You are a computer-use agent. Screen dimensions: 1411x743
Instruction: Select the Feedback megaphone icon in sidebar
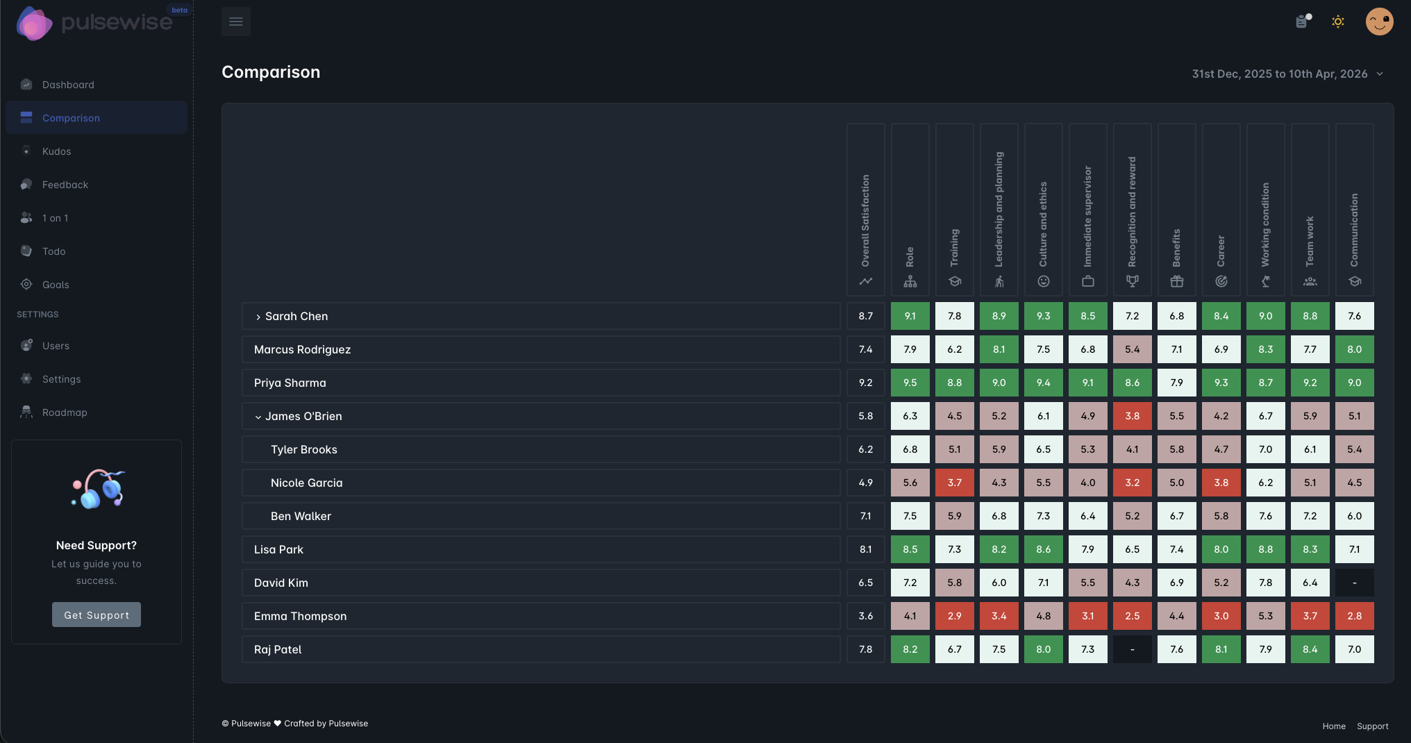point(26,184)
